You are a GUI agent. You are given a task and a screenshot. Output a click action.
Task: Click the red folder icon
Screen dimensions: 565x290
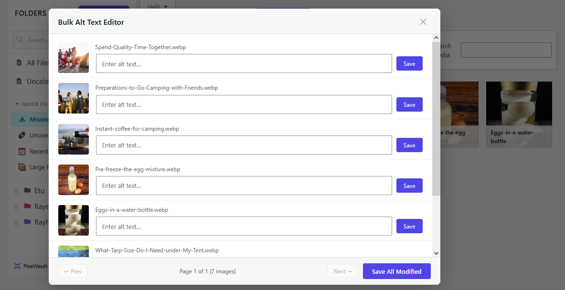click(x=27, y=206)
